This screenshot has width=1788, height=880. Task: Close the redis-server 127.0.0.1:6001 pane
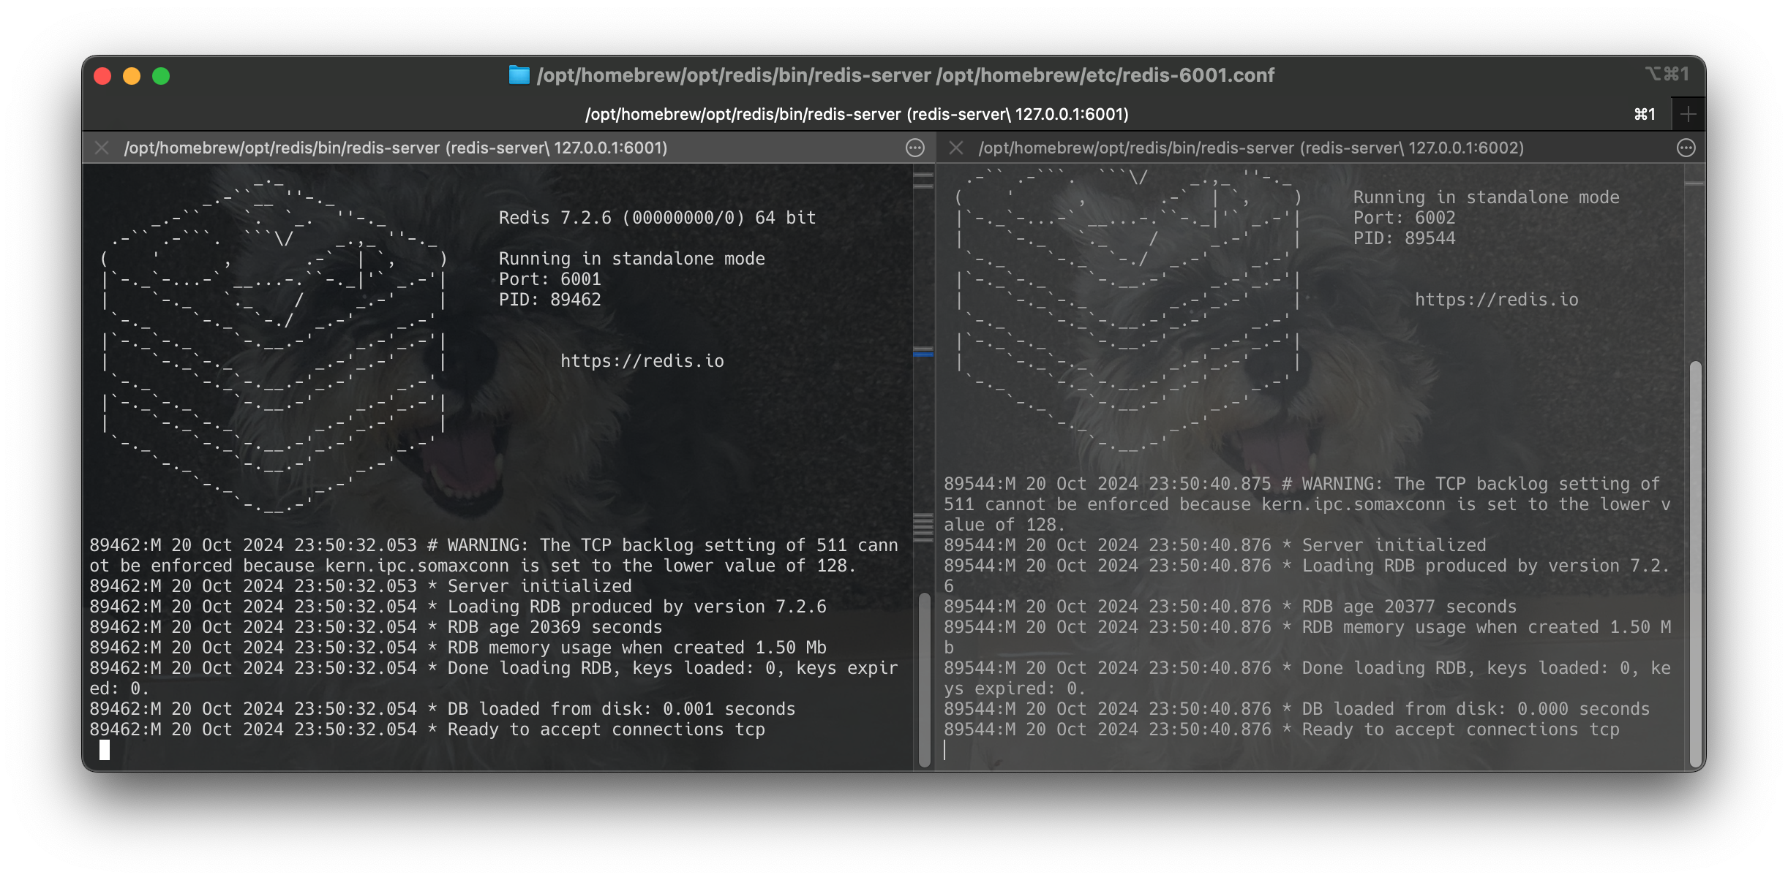(x=102, y=148)
